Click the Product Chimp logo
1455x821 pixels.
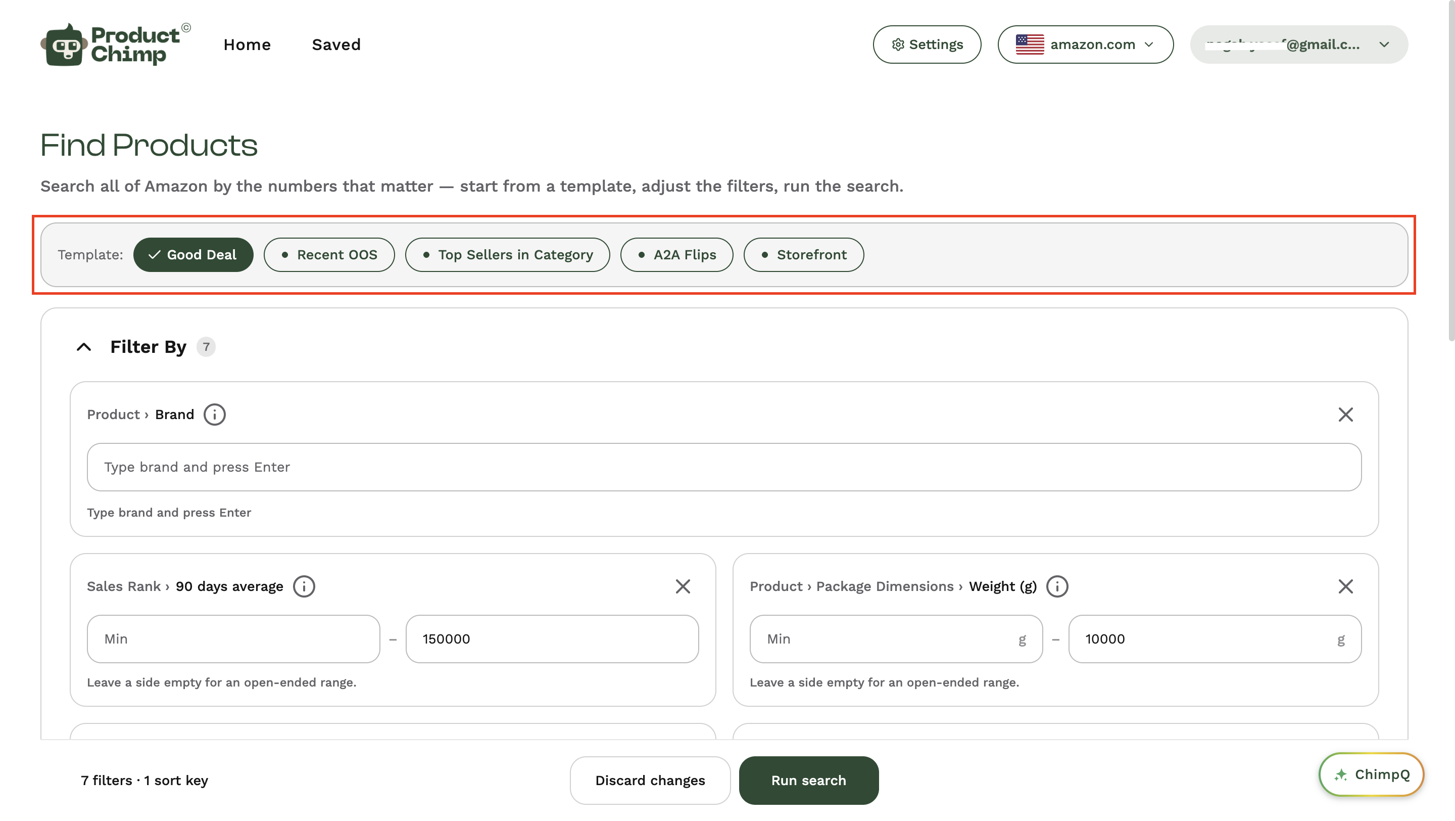coord(115,44)
